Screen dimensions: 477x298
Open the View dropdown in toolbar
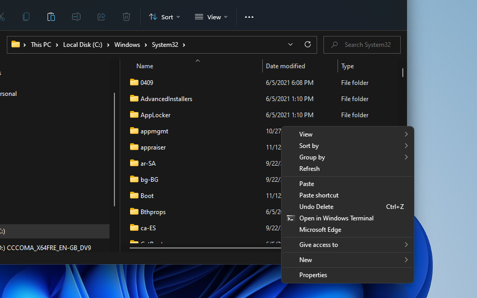click(x=211, y=17)
